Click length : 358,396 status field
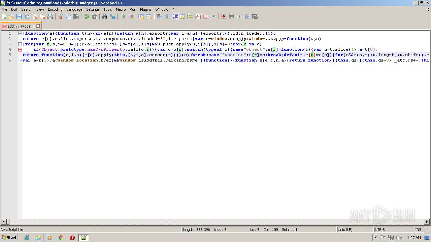 (215, 230)
